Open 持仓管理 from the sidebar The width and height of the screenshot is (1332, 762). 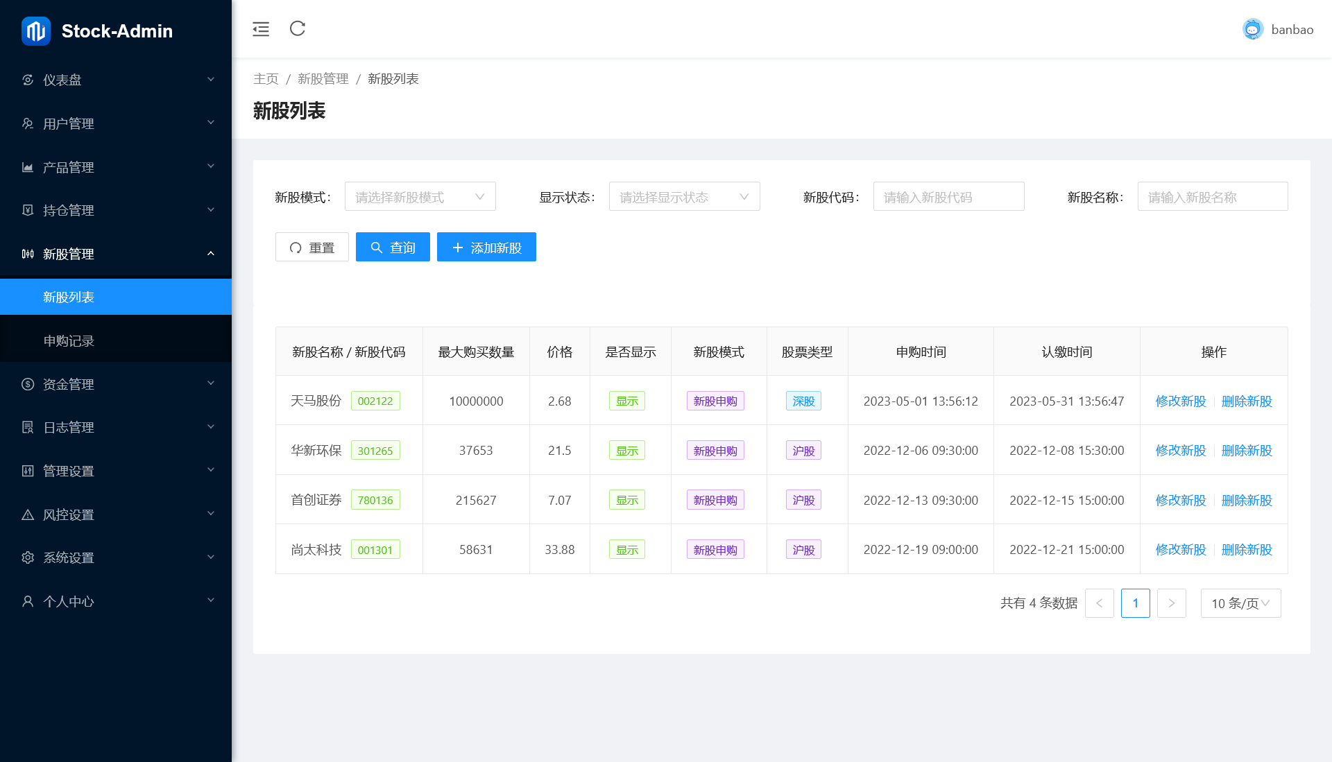[67, 210]
